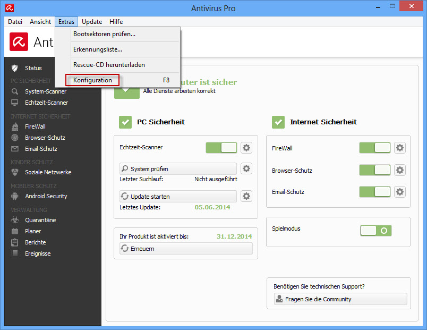The width and height of the screenshot is (427, 330).
Task: Click the Avira logo in title bar
Action: 10,8
